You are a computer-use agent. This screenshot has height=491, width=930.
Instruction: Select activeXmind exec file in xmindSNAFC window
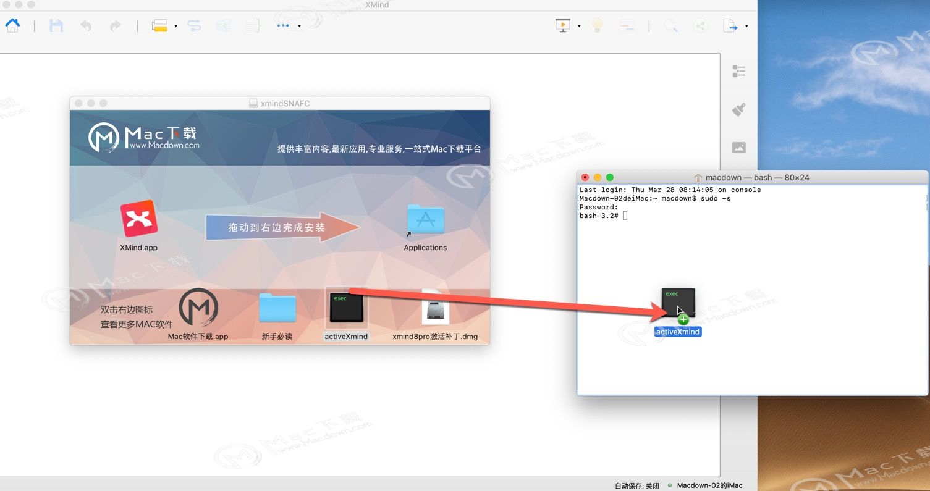click(x=346, y=307)
